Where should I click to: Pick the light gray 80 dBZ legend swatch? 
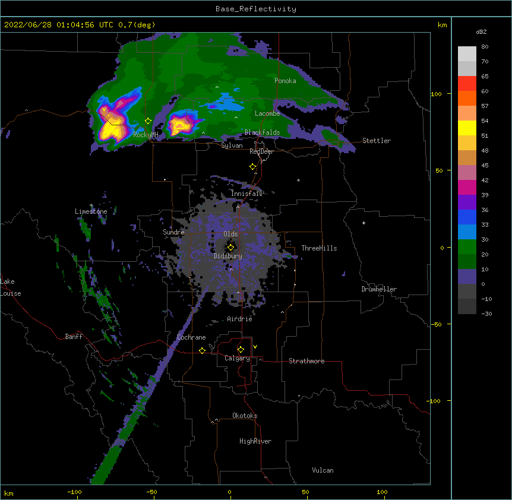coord(467,54)
